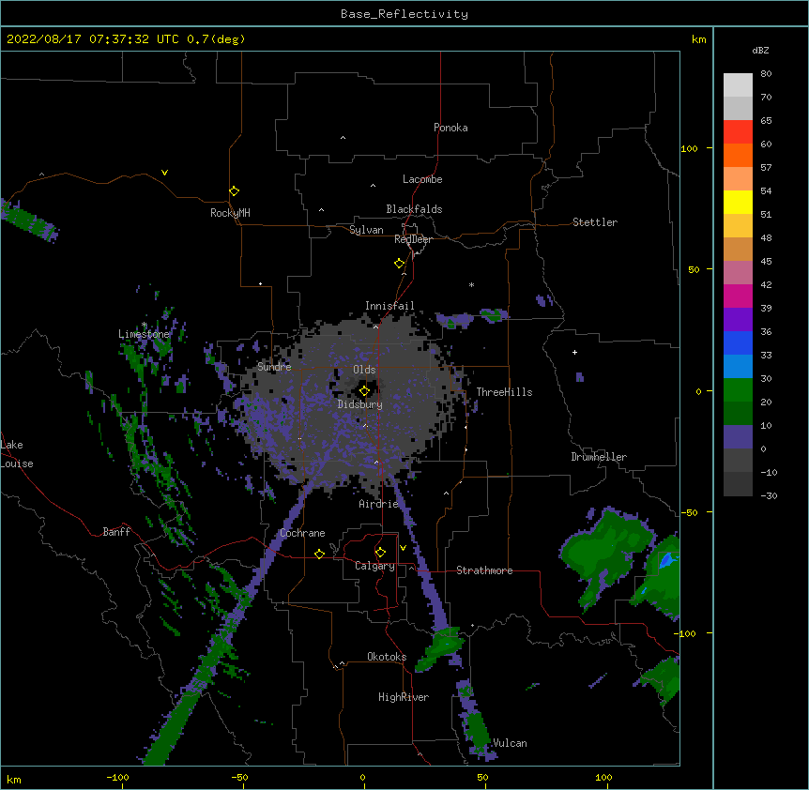
Task: Select the Drumheller label
Action: 599,457
